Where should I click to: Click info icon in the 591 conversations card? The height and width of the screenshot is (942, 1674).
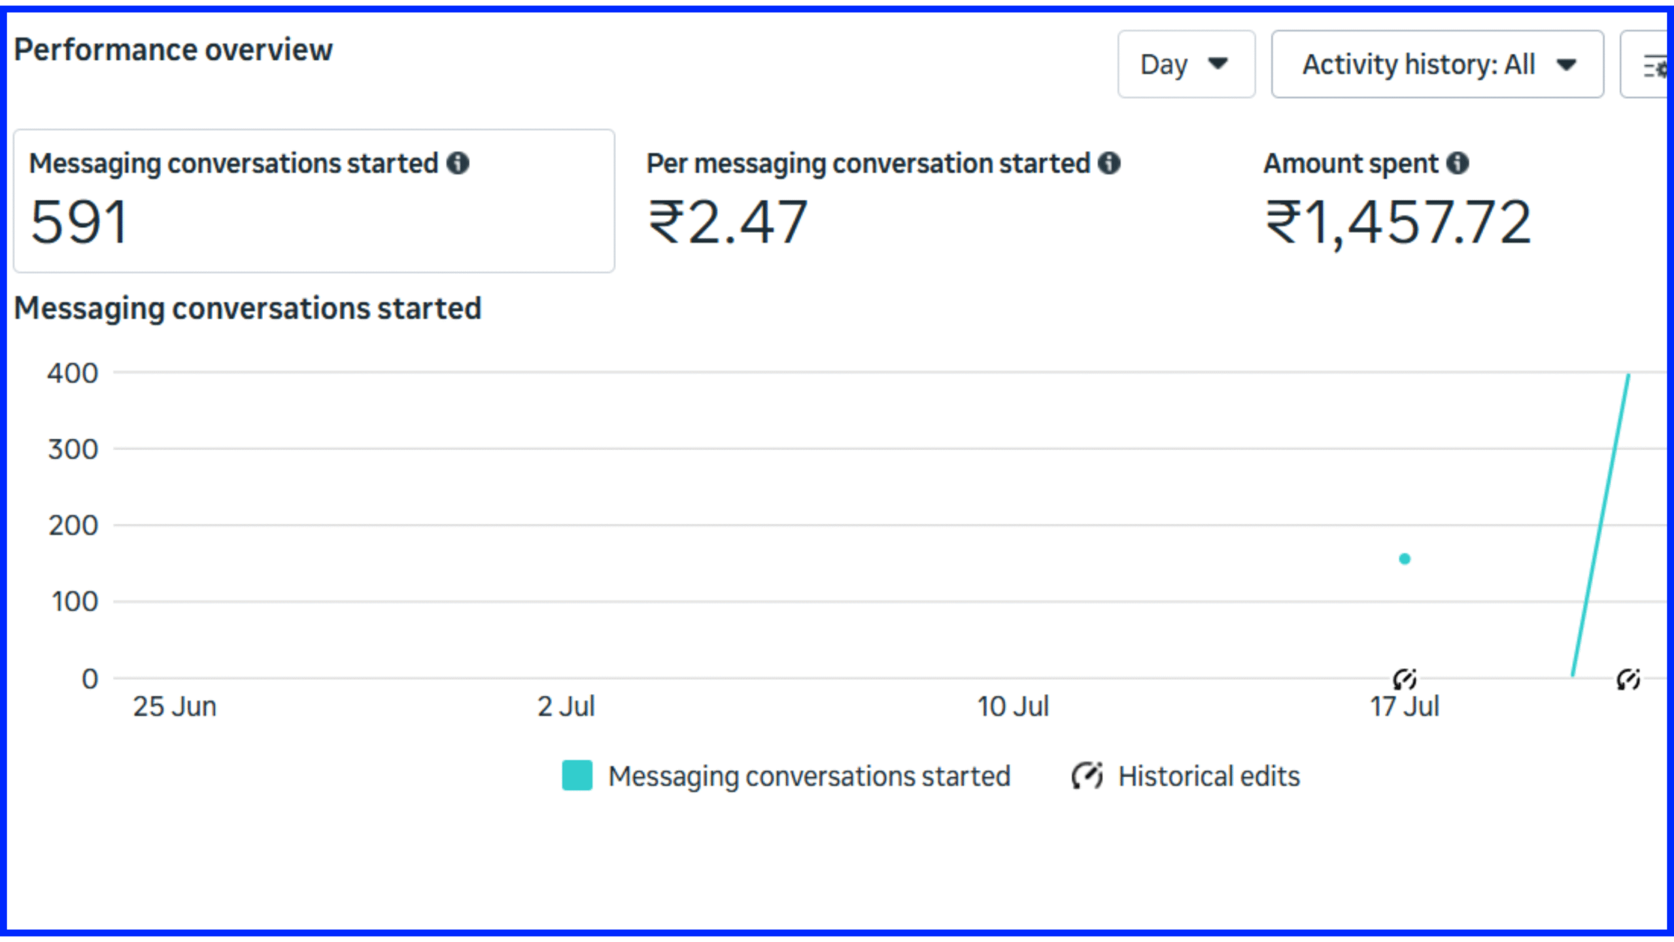[458, 163]
